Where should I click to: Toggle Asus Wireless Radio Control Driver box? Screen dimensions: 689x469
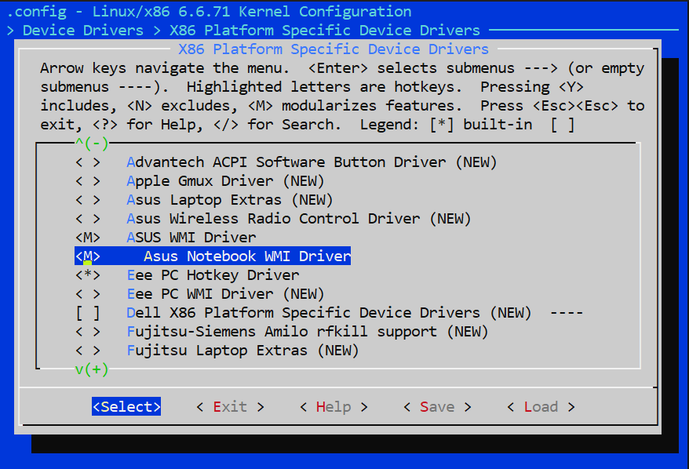[88, 219]
